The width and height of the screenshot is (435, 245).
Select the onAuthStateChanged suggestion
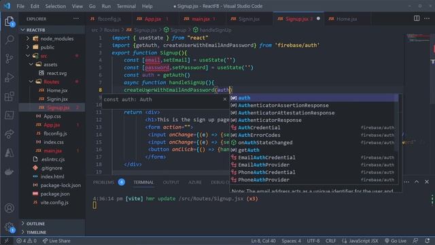(x=314, y=142)
